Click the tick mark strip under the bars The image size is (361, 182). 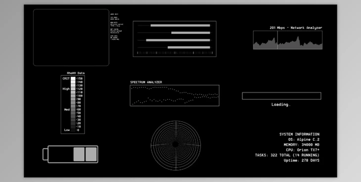pyautogui.click(x=175, y=53)
